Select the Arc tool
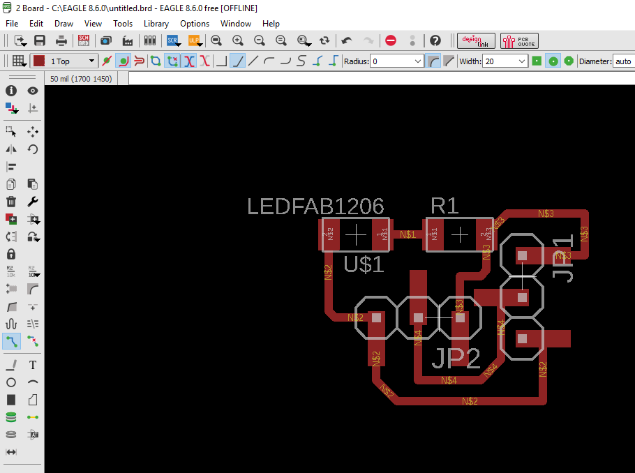The height and width of the screenshot is (473, 635). click(x=33, y=382)
